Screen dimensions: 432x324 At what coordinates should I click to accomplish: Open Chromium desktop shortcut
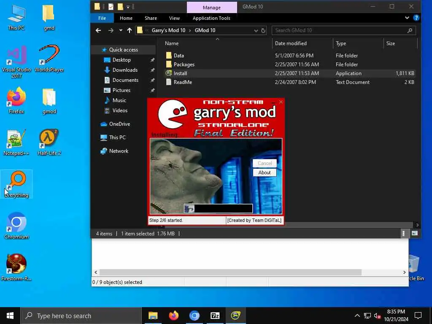[x=16, y=226]
